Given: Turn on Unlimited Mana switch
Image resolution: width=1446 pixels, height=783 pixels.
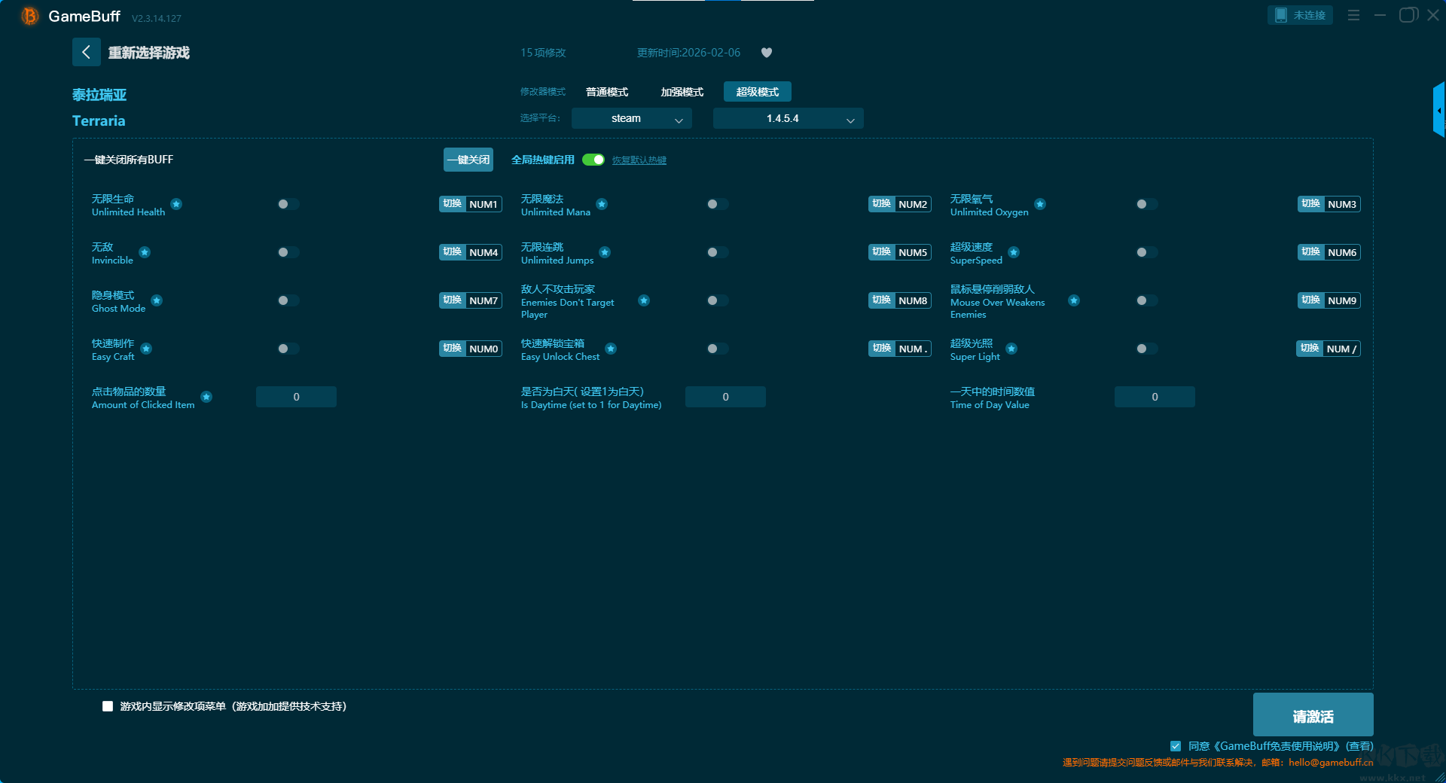Looking at the screenshot, I should 717,204.
